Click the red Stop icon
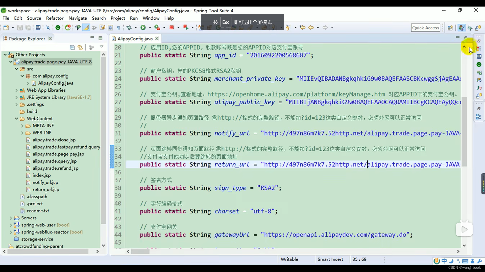 click(172, 27)
